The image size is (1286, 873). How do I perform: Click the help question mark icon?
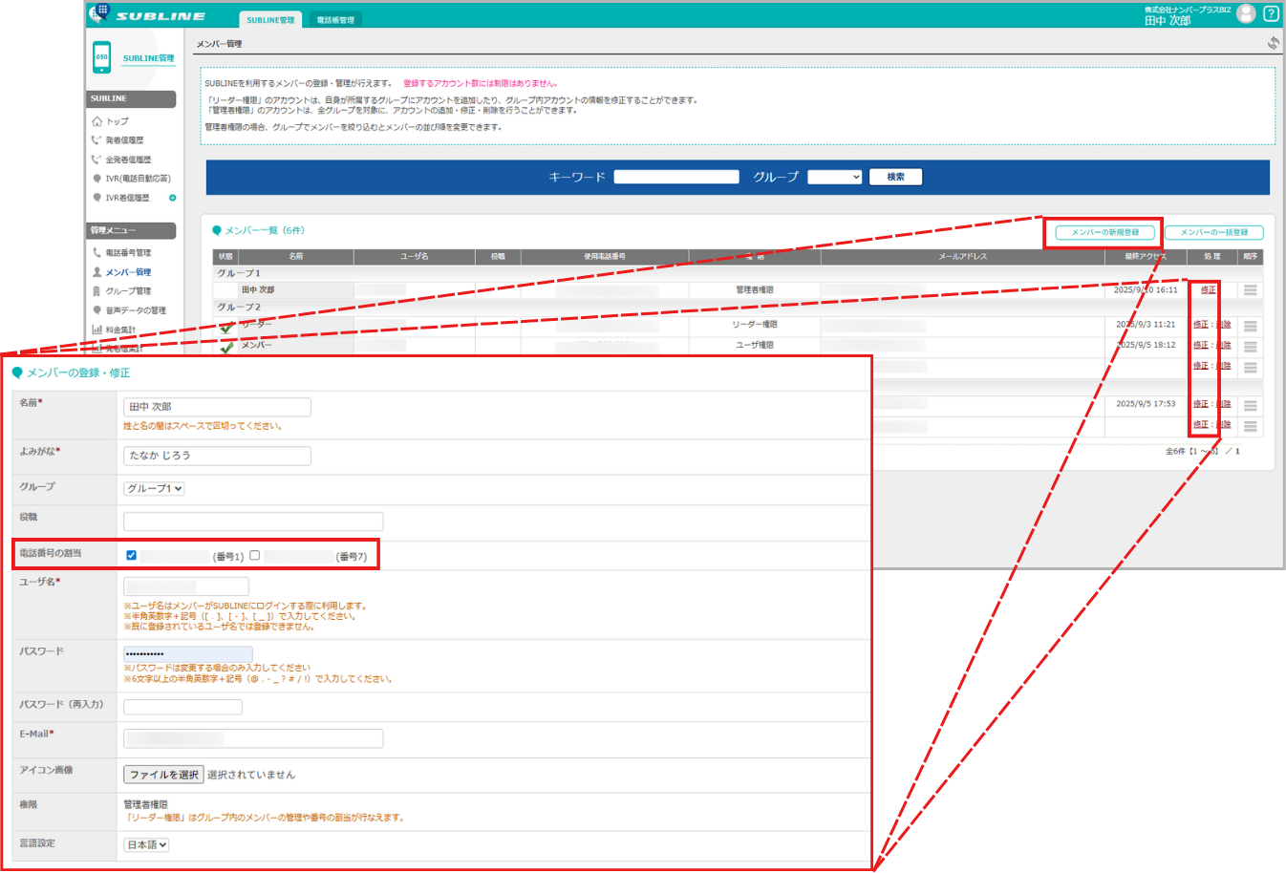click(1271, 13)
